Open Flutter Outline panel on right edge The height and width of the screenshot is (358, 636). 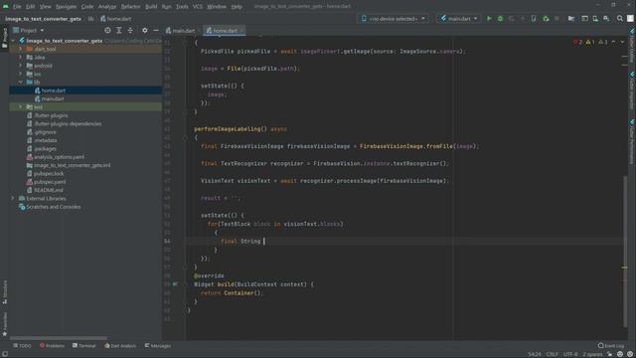click(x=632, y=45)
